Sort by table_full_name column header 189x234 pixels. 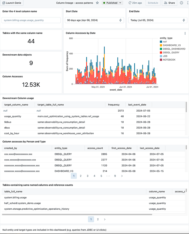point(13,191)
